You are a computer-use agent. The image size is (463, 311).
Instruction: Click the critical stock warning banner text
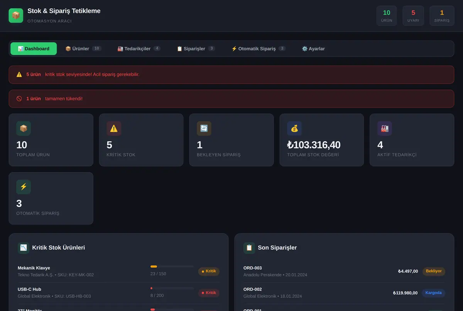click(92, 74)
